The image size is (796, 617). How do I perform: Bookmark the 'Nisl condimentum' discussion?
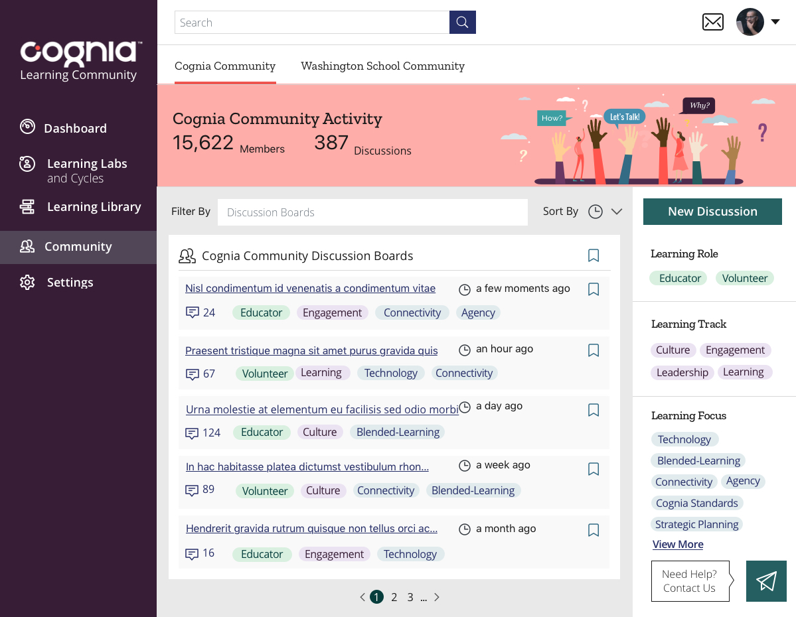pyautogui.click(x=594, y=289)
